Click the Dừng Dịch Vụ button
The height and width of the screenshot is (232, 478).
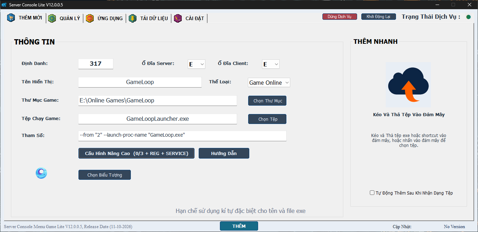(x=340, y=17)
